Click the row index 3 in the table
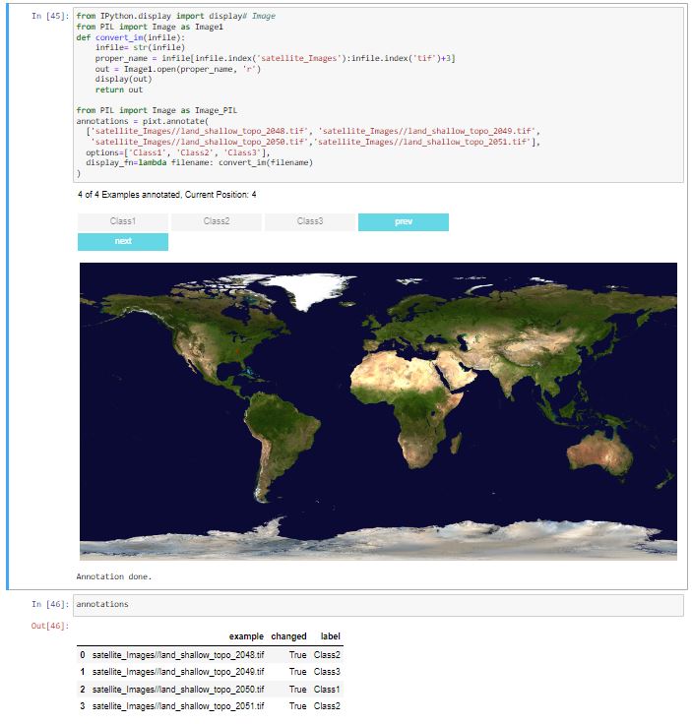The width and height of the screenshot is (692, 724). click(x=83, y=706)
